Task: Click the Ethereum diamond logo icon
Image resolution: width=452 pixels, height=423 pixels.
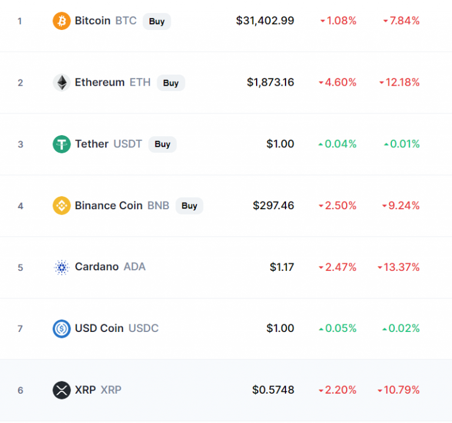Action: coord(61,83)
